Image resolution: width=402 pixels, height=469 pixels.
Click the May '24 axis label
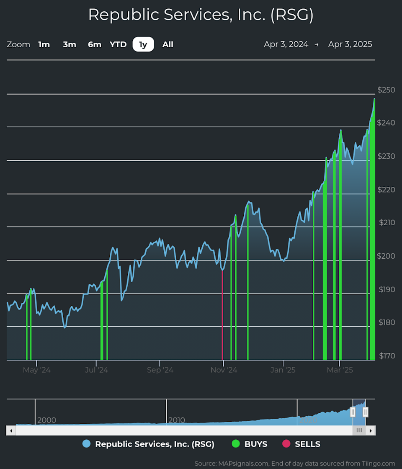[36, 370]
